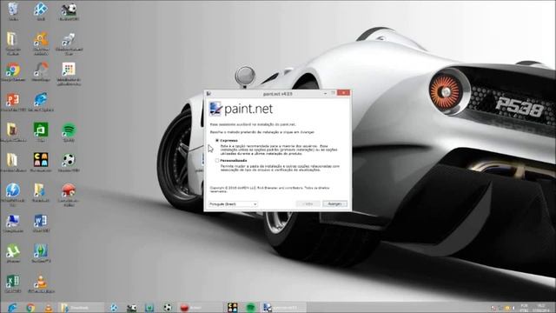Open the uTorrent desktop shortcut

13,253
